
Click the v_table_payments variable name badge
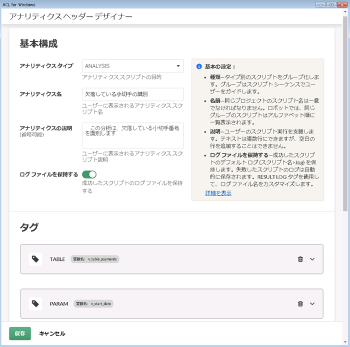pyautogui.click(x=95, y=259)
